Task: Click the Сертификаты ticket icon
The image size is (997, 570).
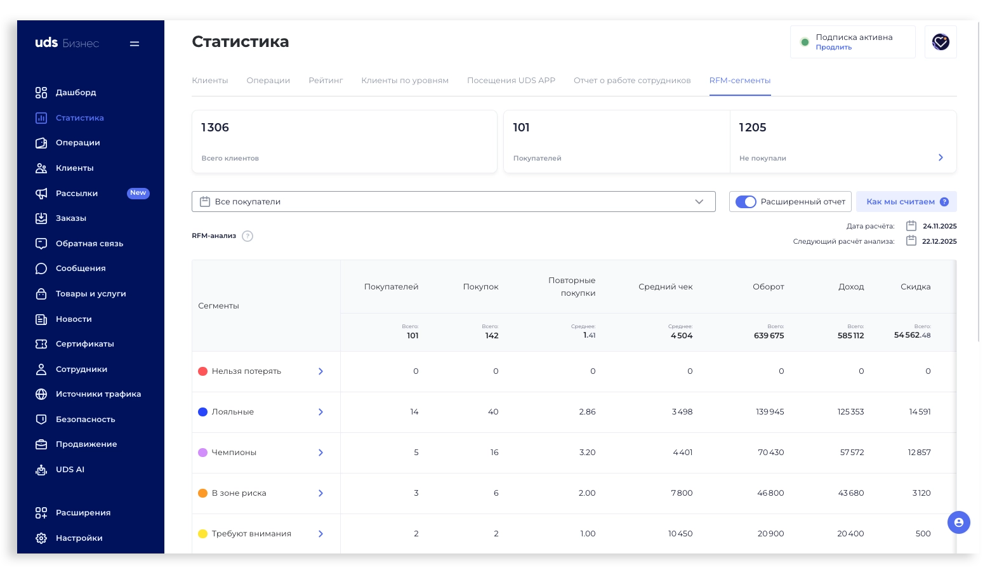Action: (41, 344)
